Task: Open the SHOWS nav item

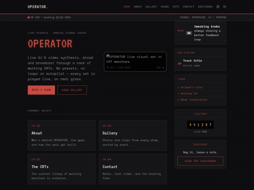Action: [165, 7]
